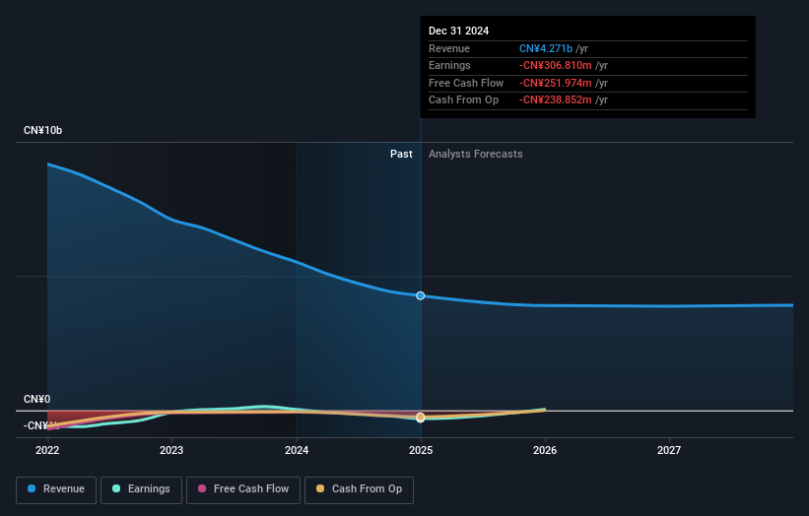The width and height of the screenshot is (809, 516).
Task: Select the revenue data point at 2025
Action: click(421, 295)
